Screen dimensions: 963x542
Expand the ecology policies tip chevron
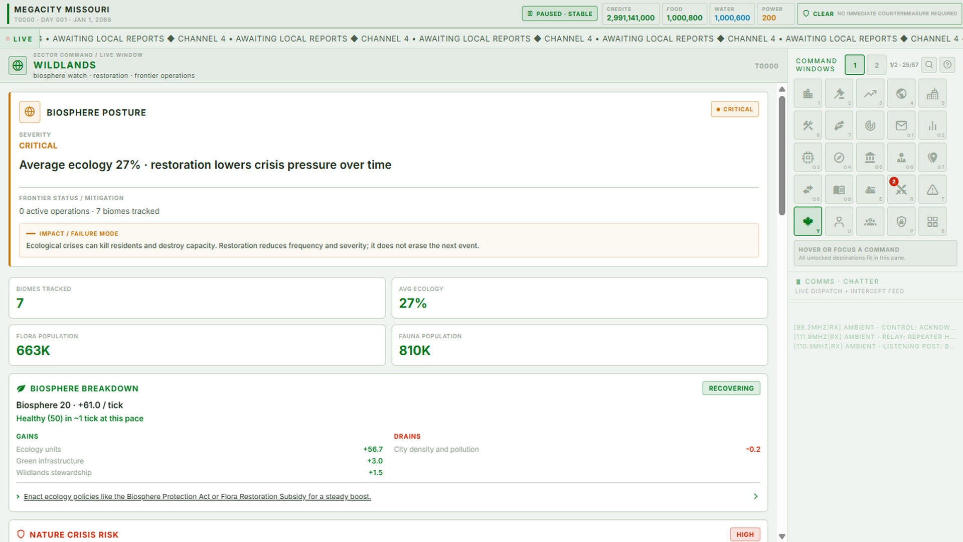click(755, 496)
